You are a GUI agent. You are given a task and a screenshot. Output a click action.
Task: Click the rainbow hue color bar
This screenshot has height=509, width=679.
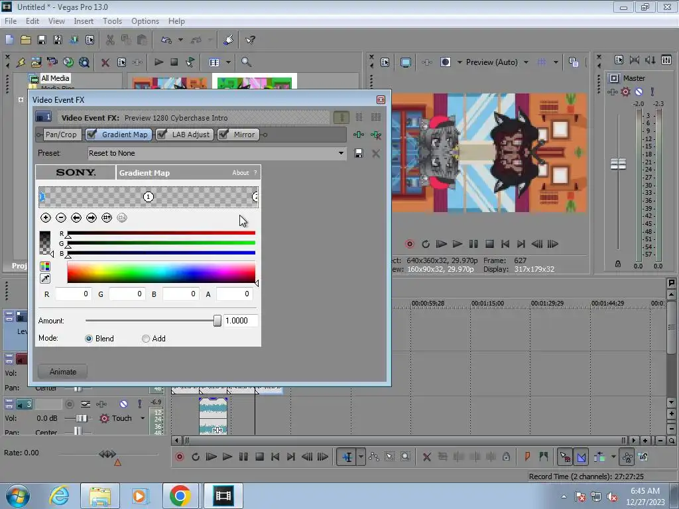(x=161, y=272)
